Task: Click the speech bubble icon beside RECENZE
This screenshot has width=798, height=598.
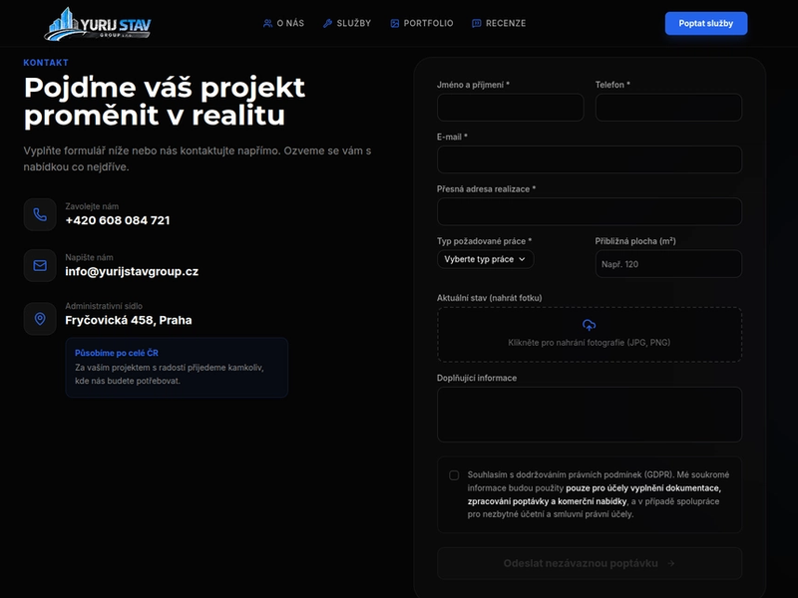Action: [x=477, y=23]
